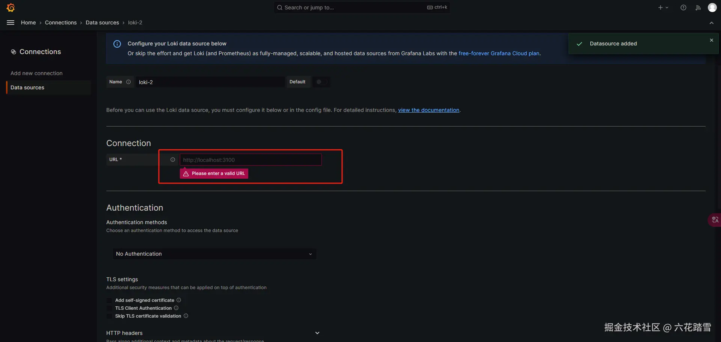Open the user profile avatar
This screenshot has height=342, width=721.
pyautogui.click(x=712, y=8)
